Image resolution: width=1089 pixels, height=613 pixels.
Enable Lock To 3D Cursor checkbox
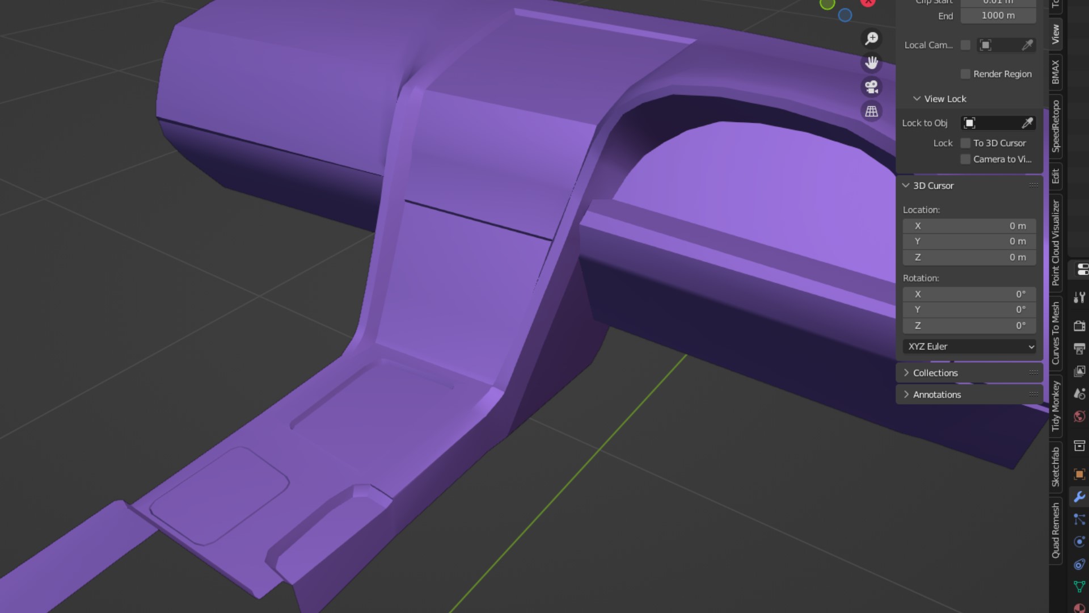(965, 143)
